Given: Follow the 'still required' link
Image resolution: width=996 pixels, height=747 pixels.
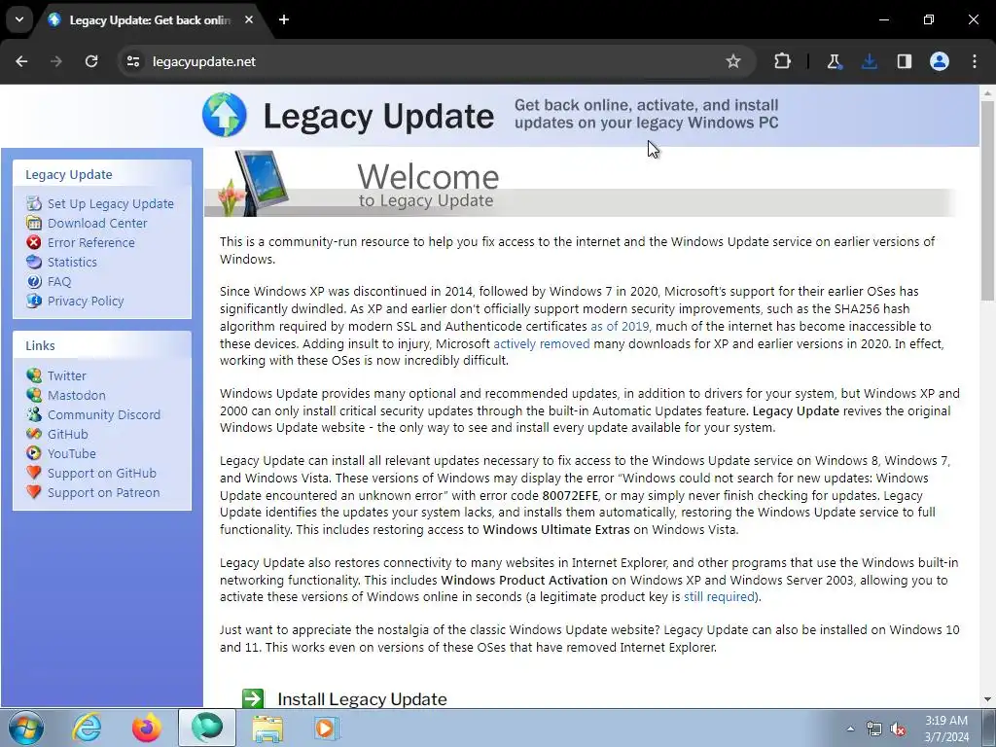Looking at the screenshot, I should point(719,596).
